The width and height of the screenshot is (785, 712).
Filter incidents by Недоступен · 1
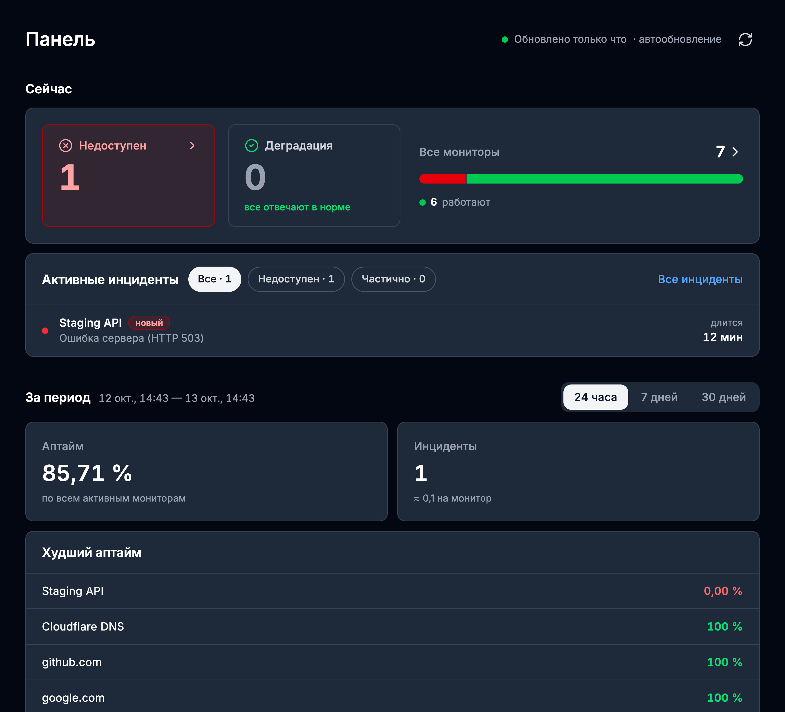click(296, 279)
